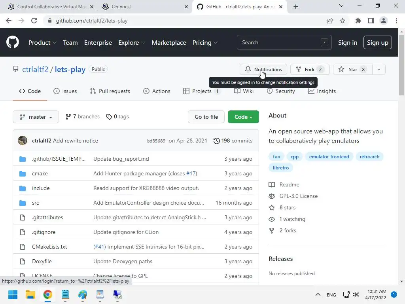Click the tags icon next to 0 tags
The width and height of the screenshot is (405, 304).
point(109,117)
